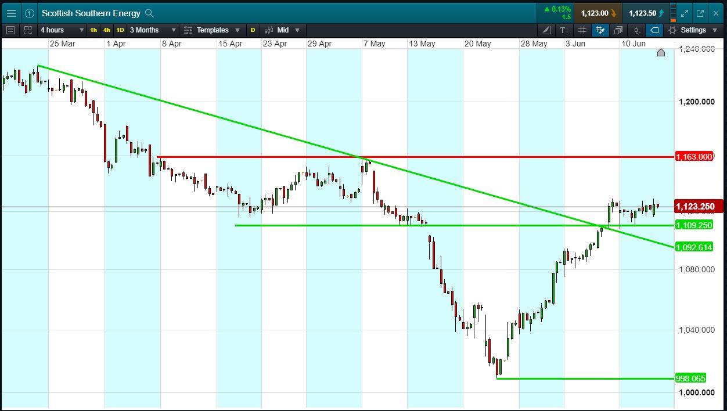This screenshot has height=411, width=727.
Task: Select the green 1,092.614 trendline label
Action: point(694,247)
